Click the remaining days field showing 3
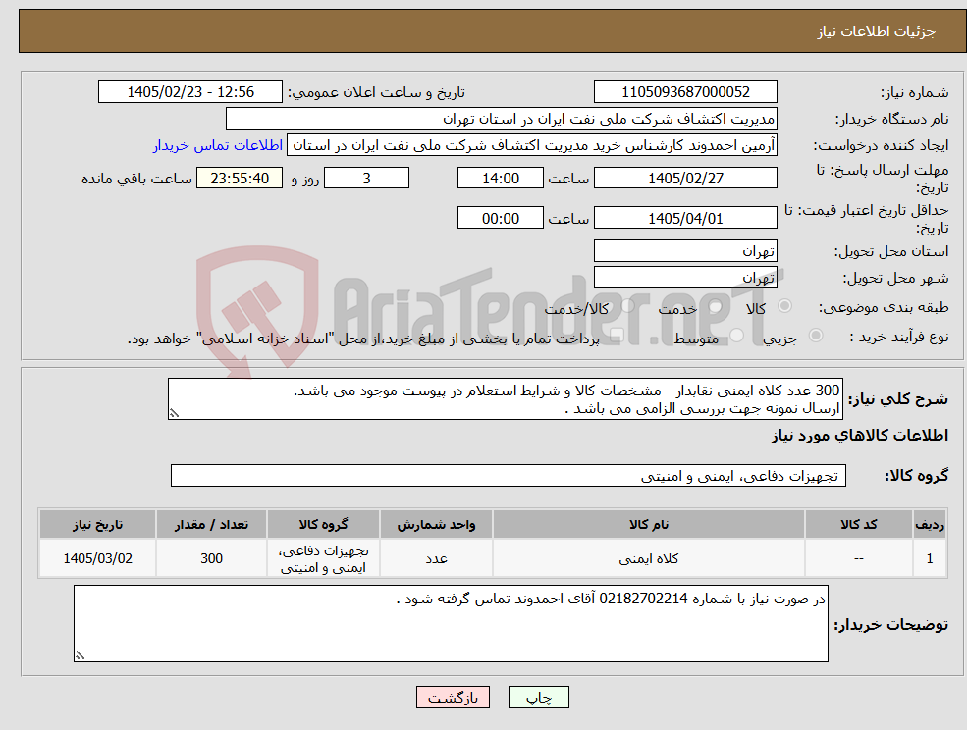The image size is (967, 730). click(x=366, y=179)
